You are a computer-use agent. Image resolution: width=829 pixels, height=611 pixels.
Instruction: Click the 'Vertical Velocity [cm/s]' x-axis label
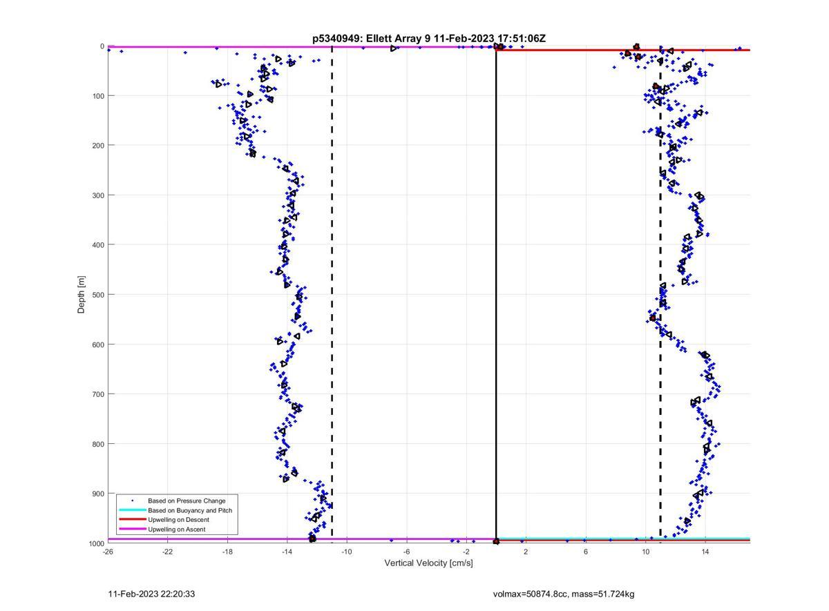[x=428, y=563]
